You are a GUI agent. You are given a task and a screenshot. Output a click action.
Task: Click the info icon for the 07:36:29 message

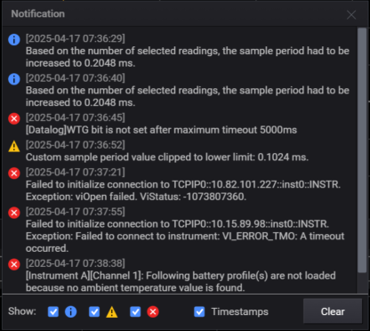(x=14, y=39)
